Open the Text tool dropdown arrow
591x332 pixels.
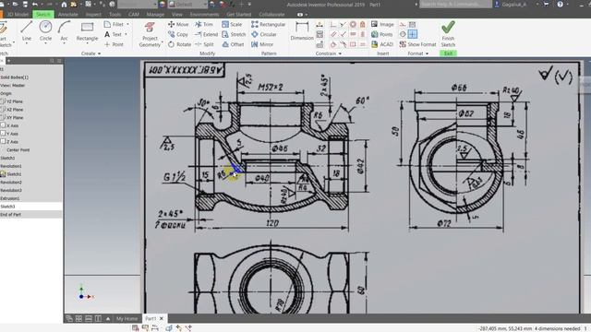pyautogui.click(x=126, y=34)
